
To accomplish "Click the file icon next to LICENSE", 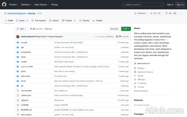I will point(18,105).
